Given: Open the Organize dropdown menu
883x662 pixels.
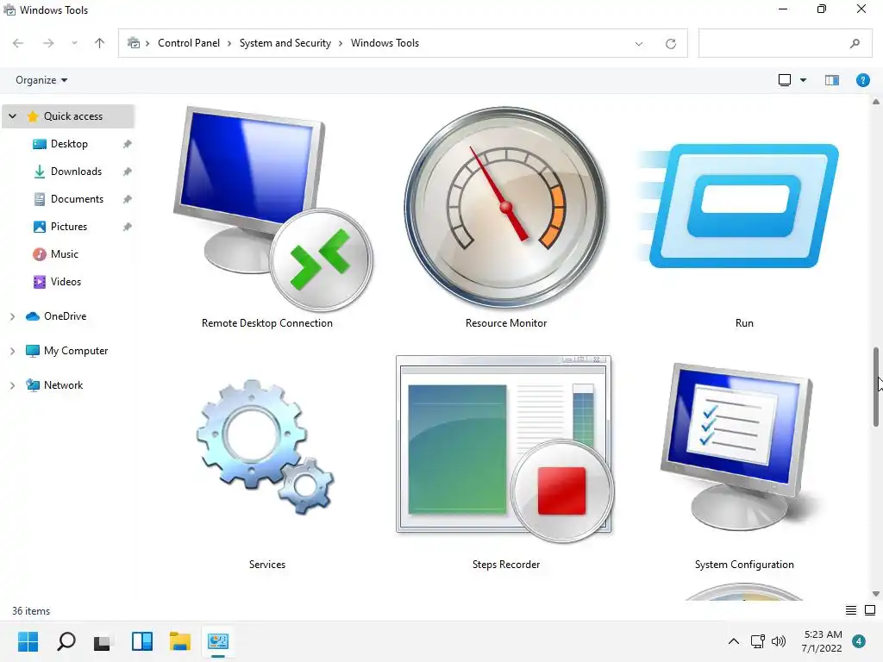Looking at the screenshot, I should coord(41,80).
